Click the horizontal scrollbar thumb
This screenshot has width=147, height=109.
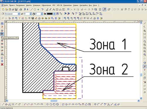pos(54,101)
